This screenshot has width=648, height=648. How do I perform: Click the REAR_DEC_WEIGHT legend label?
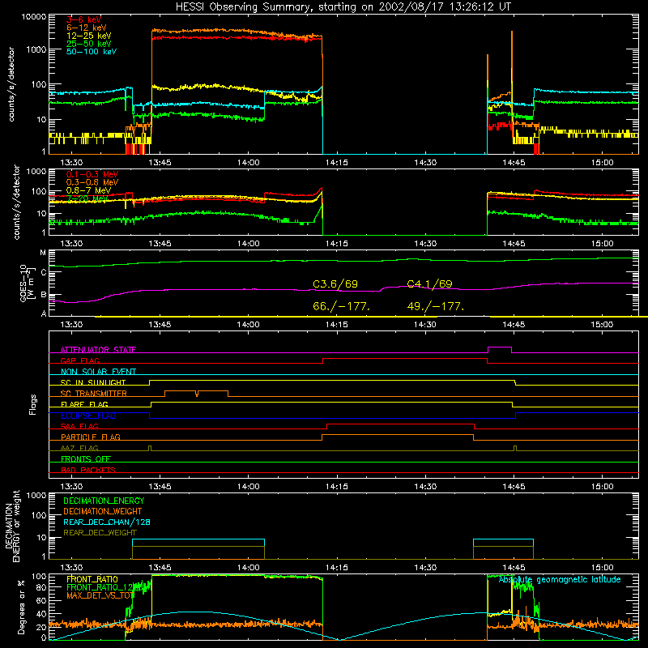[x=100, y=533]
